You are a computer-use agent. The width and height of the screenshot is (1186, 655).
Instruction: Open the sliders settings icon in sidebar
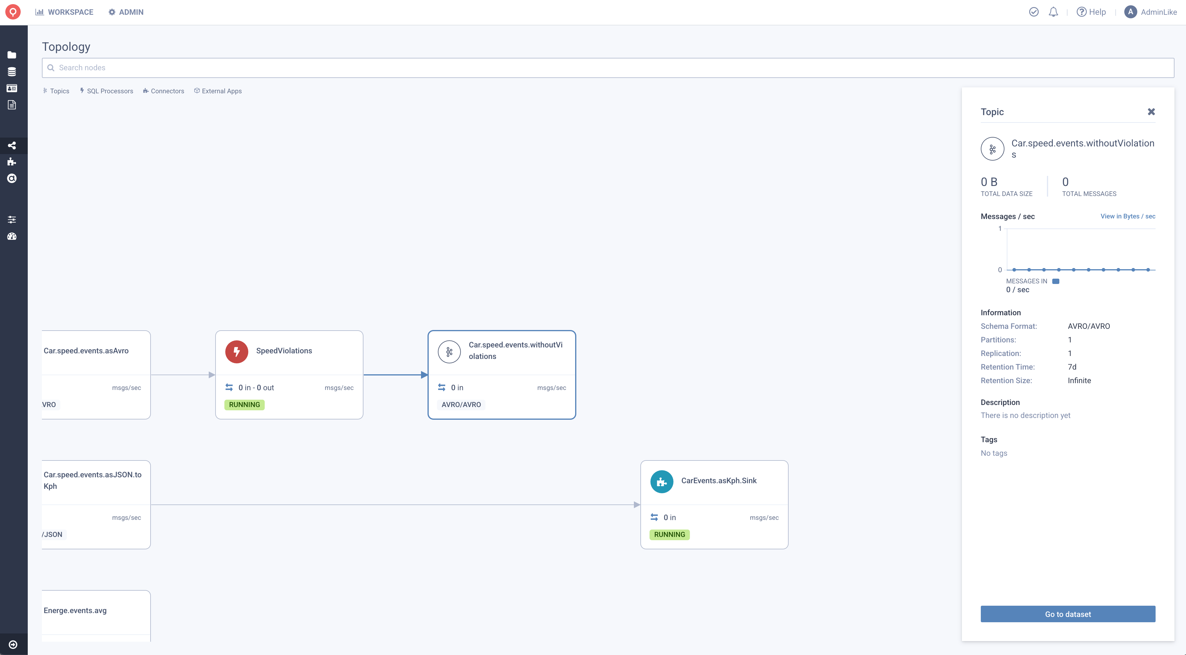[12, 220]
